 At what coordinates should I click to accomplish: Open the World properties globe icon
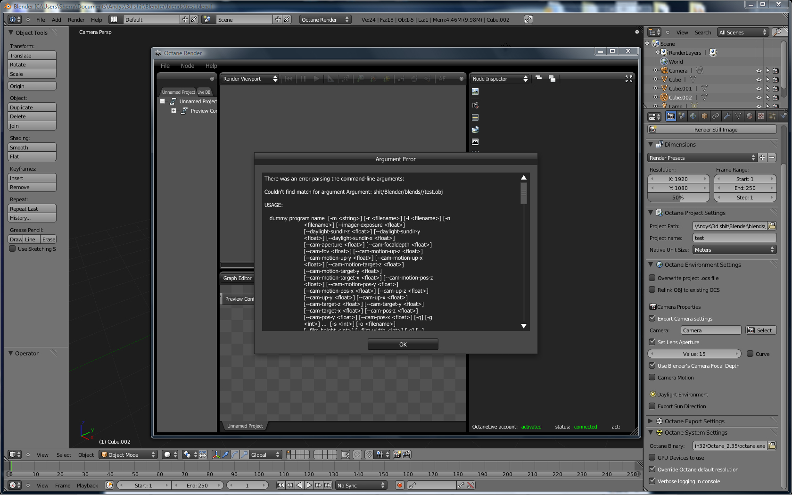coord(693,116)
